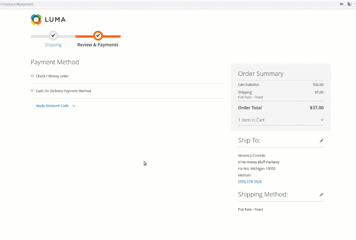Click the Luma logo icon

[36, 19]
